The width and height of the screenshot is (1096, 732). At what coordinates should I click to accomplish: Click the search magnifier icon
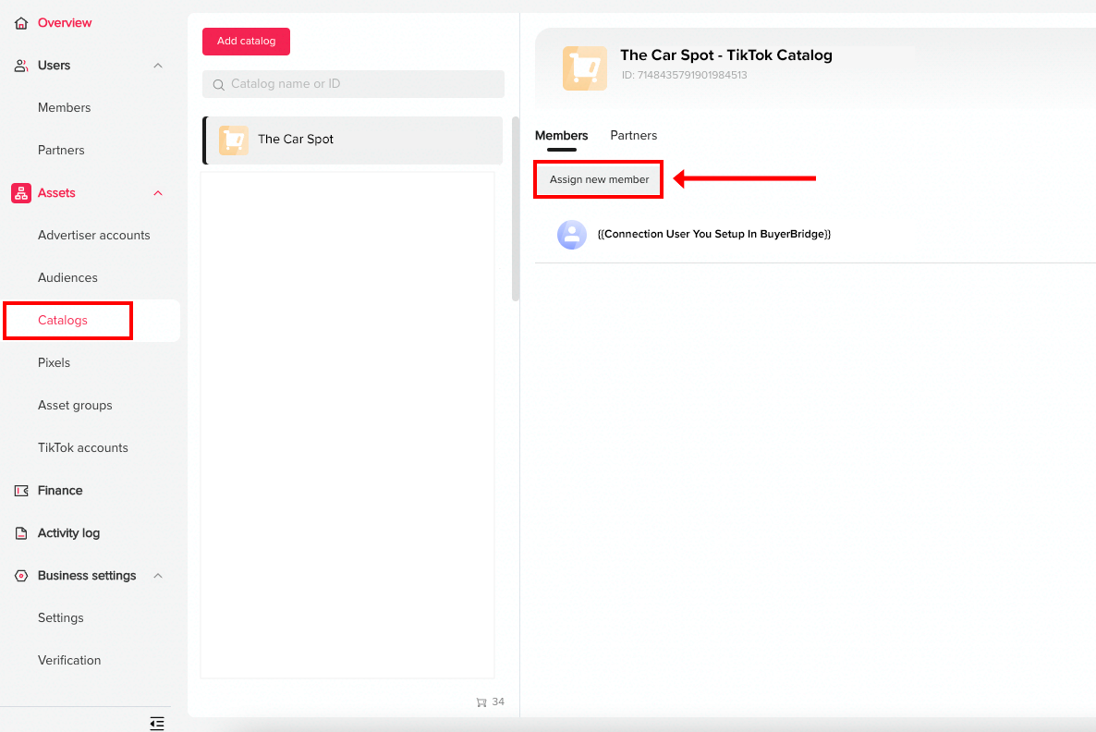tap(219, 85)
